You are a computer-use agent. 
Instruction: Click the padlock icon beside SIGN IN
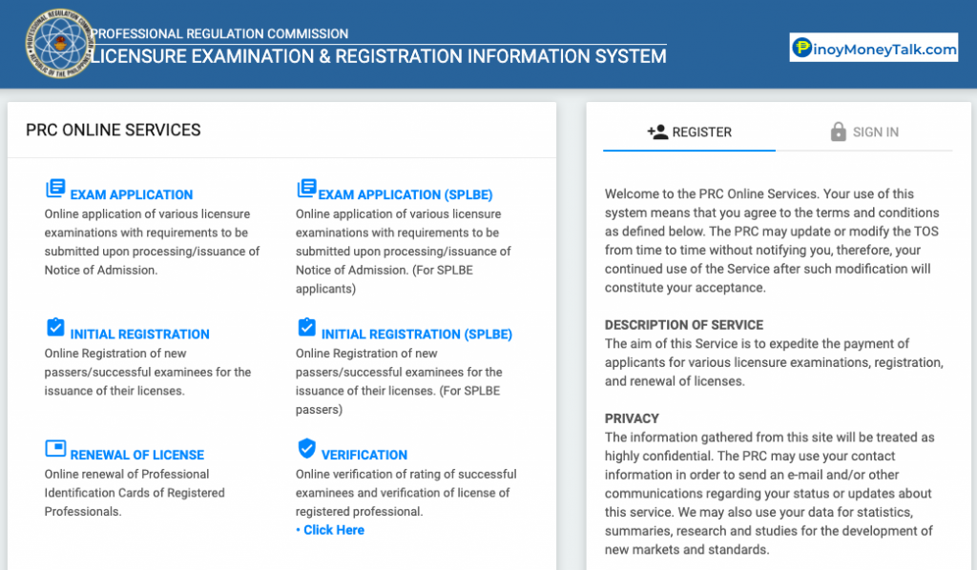pyautogui.click(x=839, y=132)
